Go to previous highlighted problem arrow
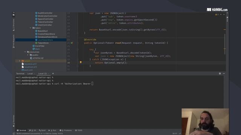241x135 pixels. 221,14
